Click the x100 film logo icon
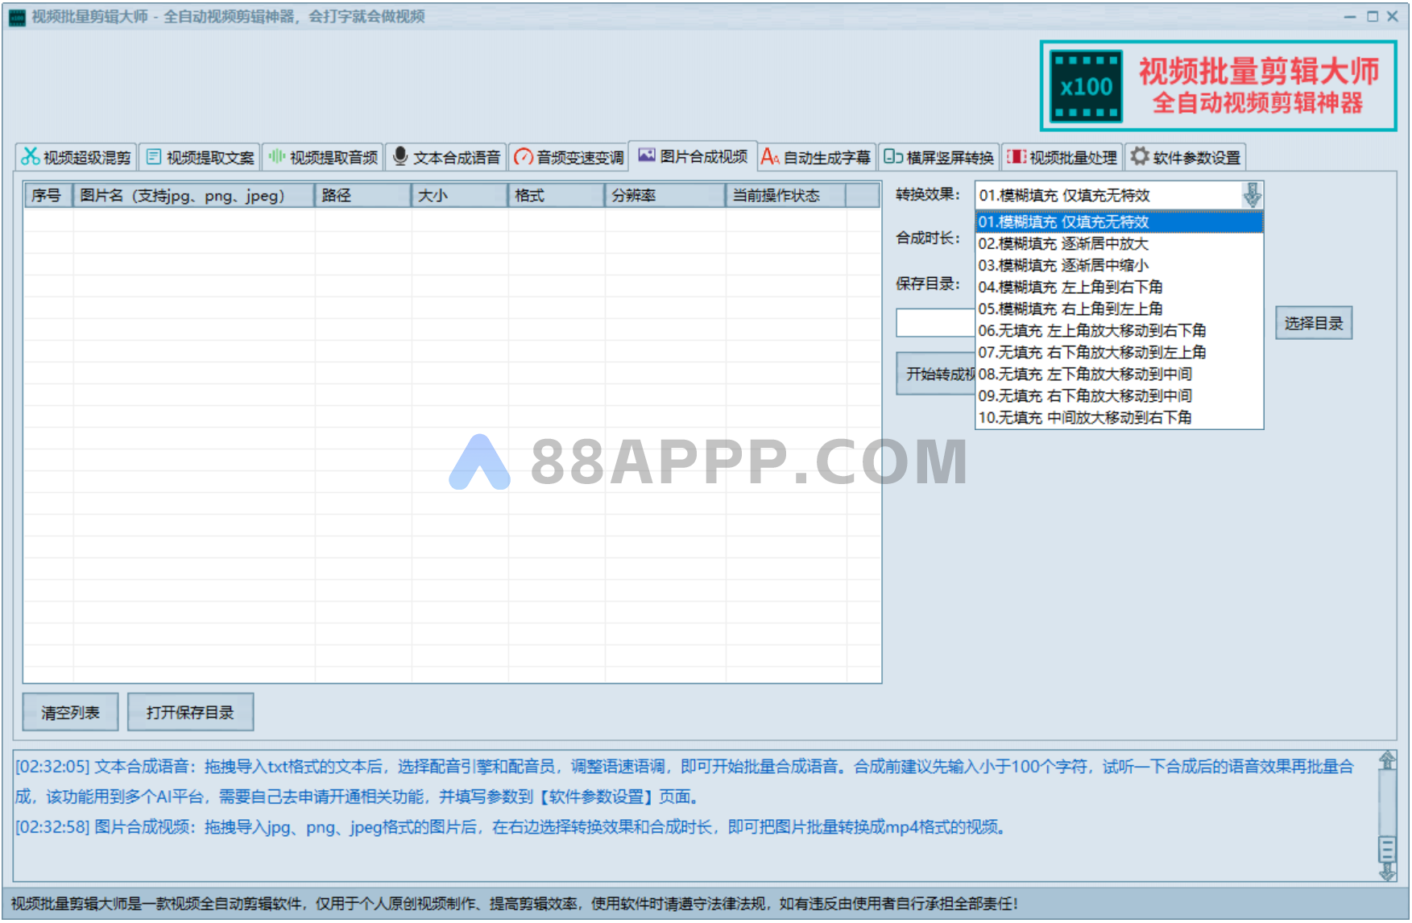 tap(1086, 86)
